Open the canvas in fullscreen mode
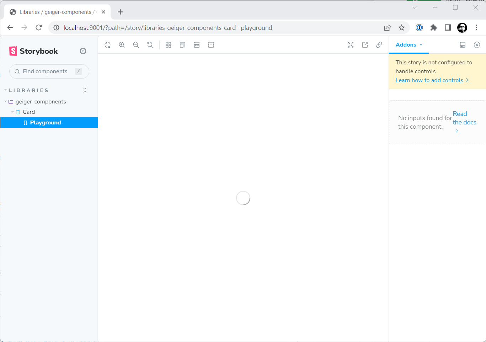This screenshot has height=342, width=486. click(x=351, y=45)
